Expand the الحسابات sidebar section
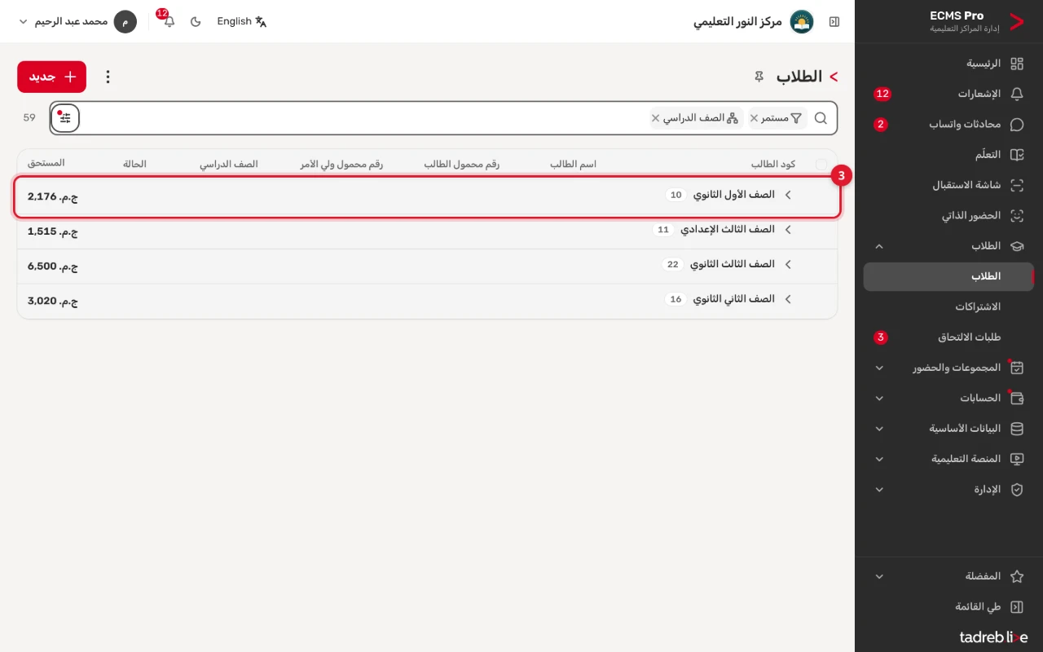The width and height of the screenshot is (1043, 652). pyautogui.click(x=879, y=399)
